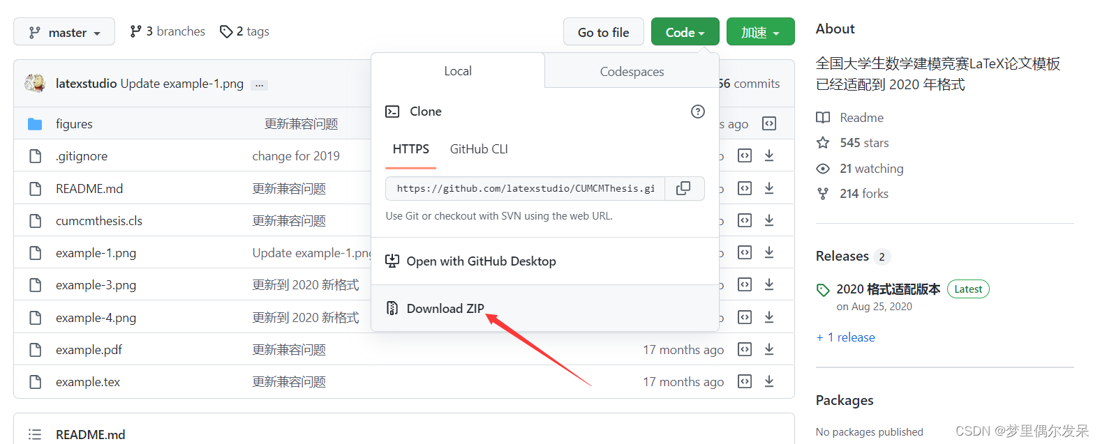Open the README.md outline list icon
Image resolution: width=1100 pixels, height=444 pixels.
click(x=35, y=434)
